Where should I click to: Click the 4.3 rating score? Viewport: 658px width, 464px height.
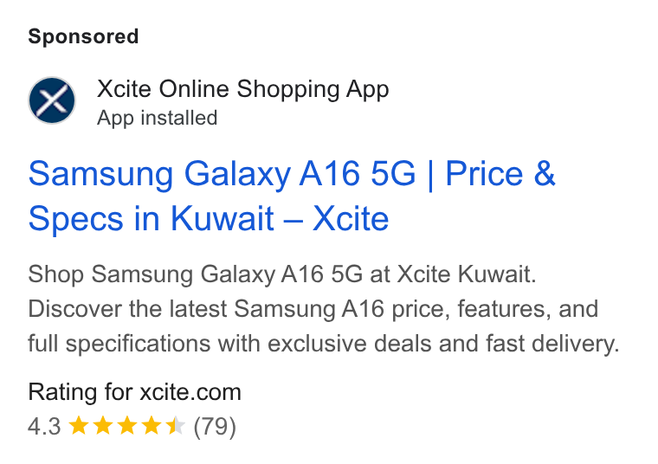click(44, 427)
